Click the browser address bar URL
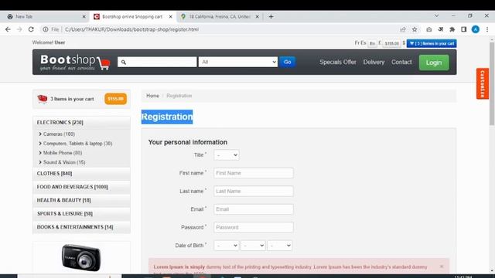The width and height of the screenshot is (495, 278). (x=131, y=29)
